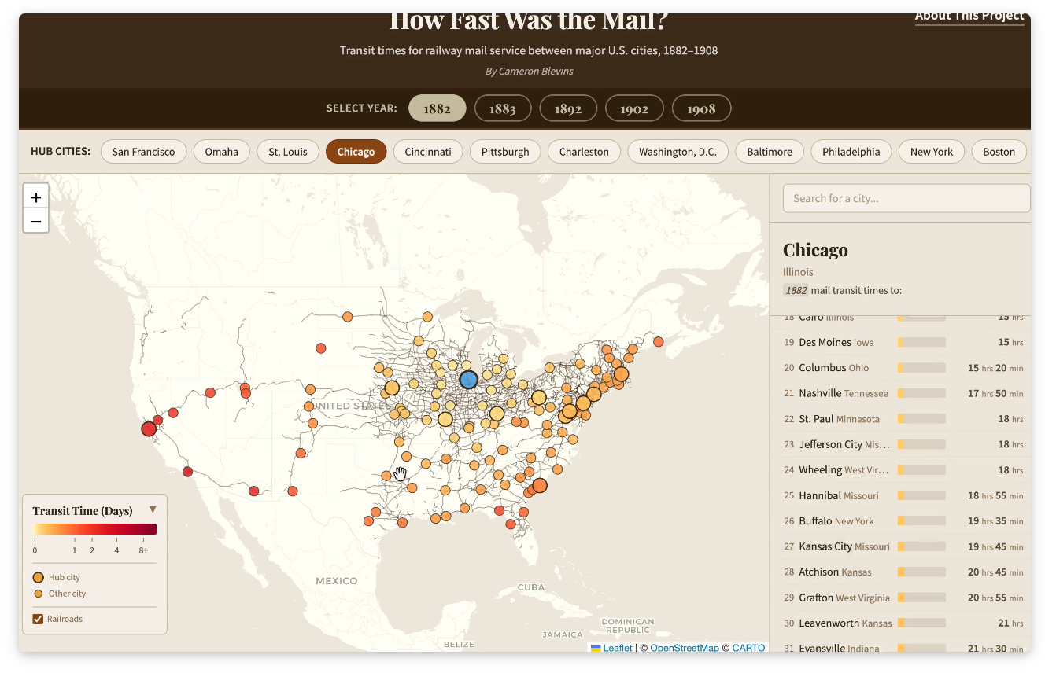
Task: Zoom out of the map
Action: (x=36, y=221)
